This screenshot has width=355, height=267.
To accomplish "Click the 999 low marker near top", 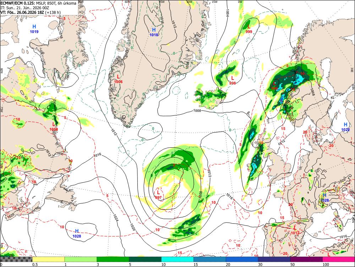I will click(x=249, y=29).
